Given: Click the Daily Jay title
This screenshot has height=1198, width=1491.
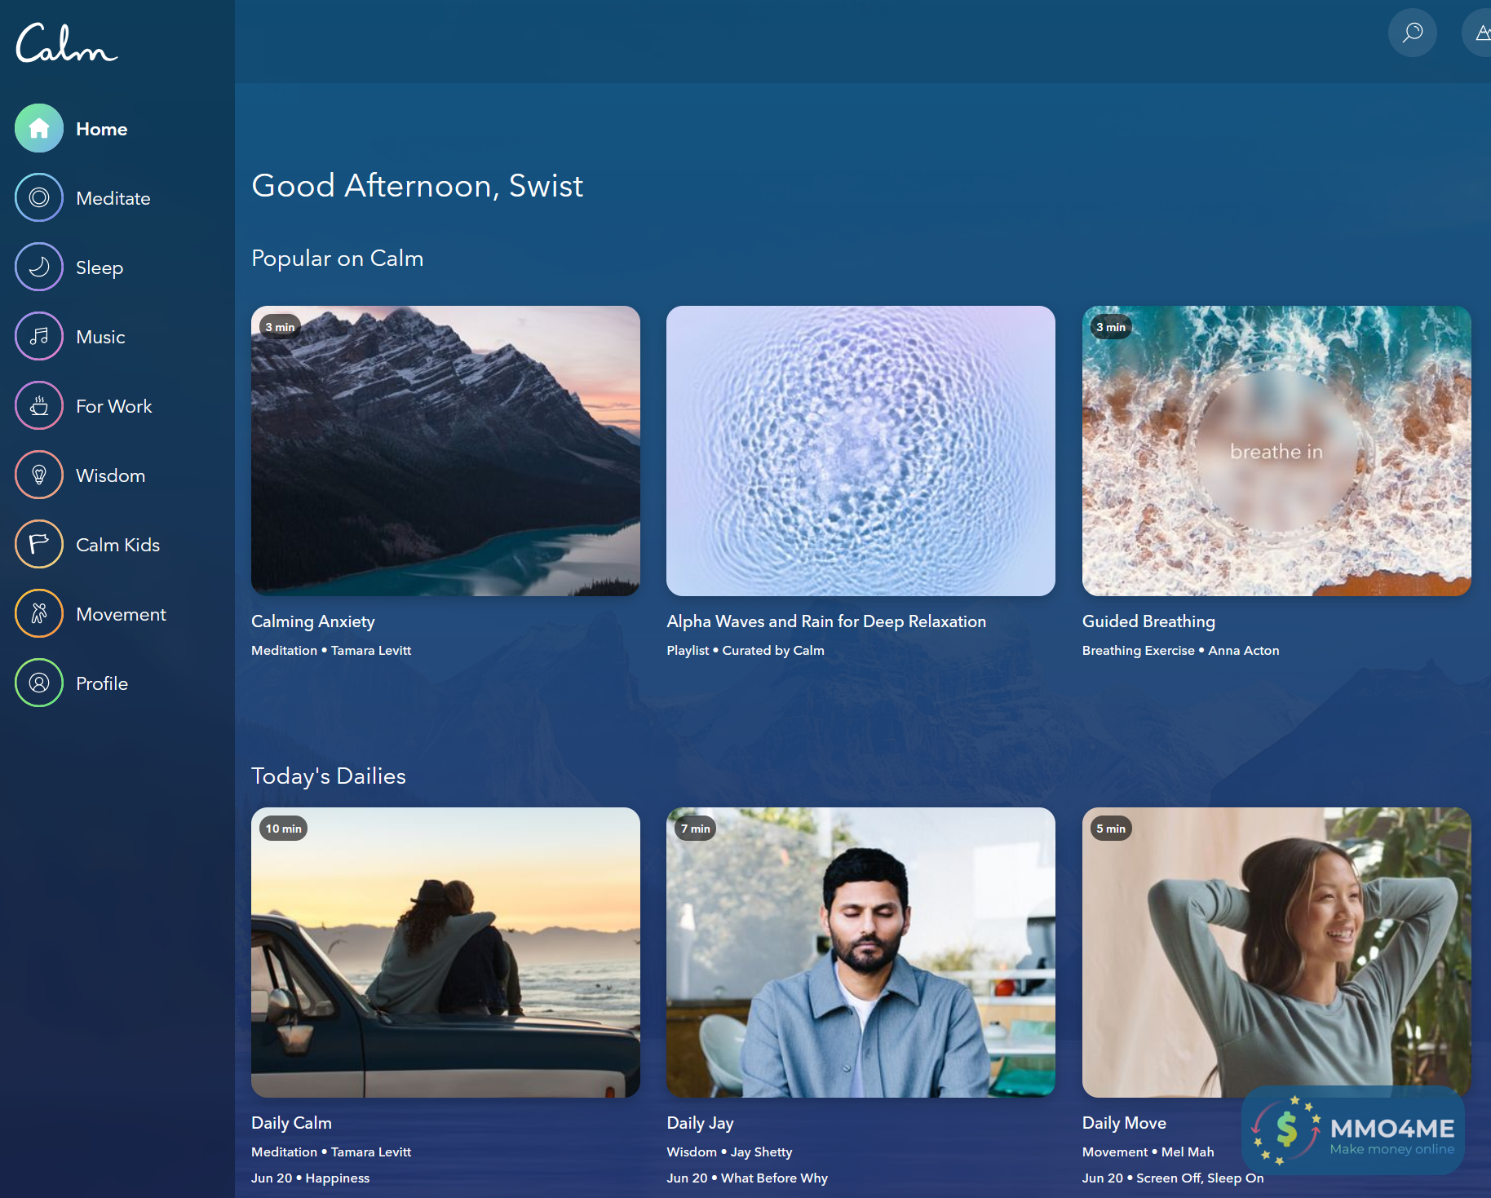Looking at the screenshot, I should [x=700, y=1123].
